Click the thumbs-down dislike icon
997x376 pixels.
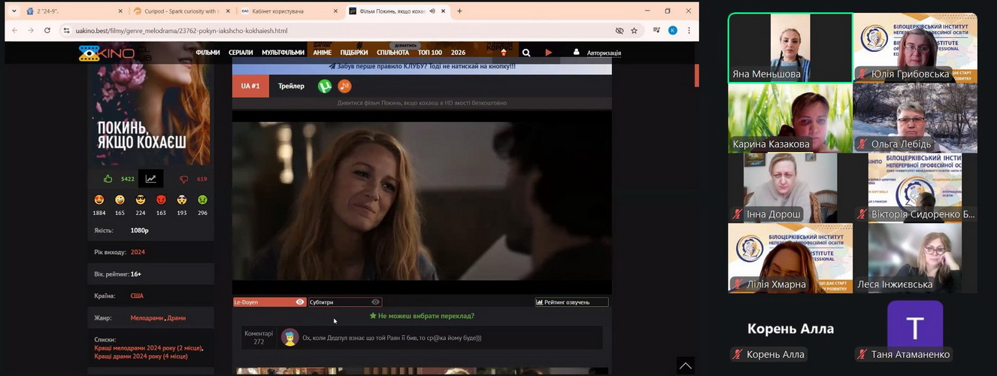coord(183,179)
